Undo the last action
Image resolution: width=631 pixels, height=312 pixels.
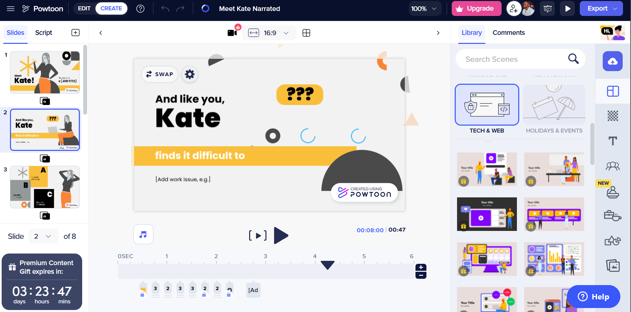(x=165, y=9)
